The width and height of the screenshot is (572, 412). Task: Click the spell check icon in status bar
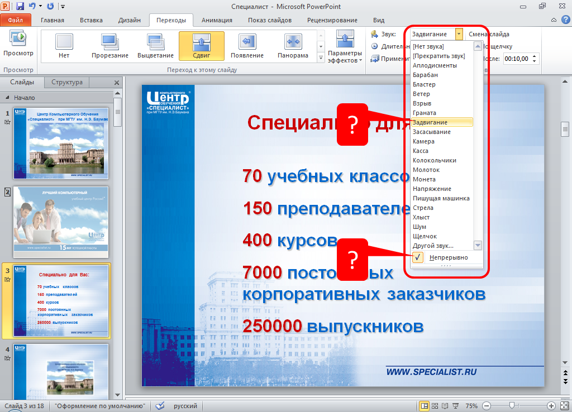[x=160, y=406]
